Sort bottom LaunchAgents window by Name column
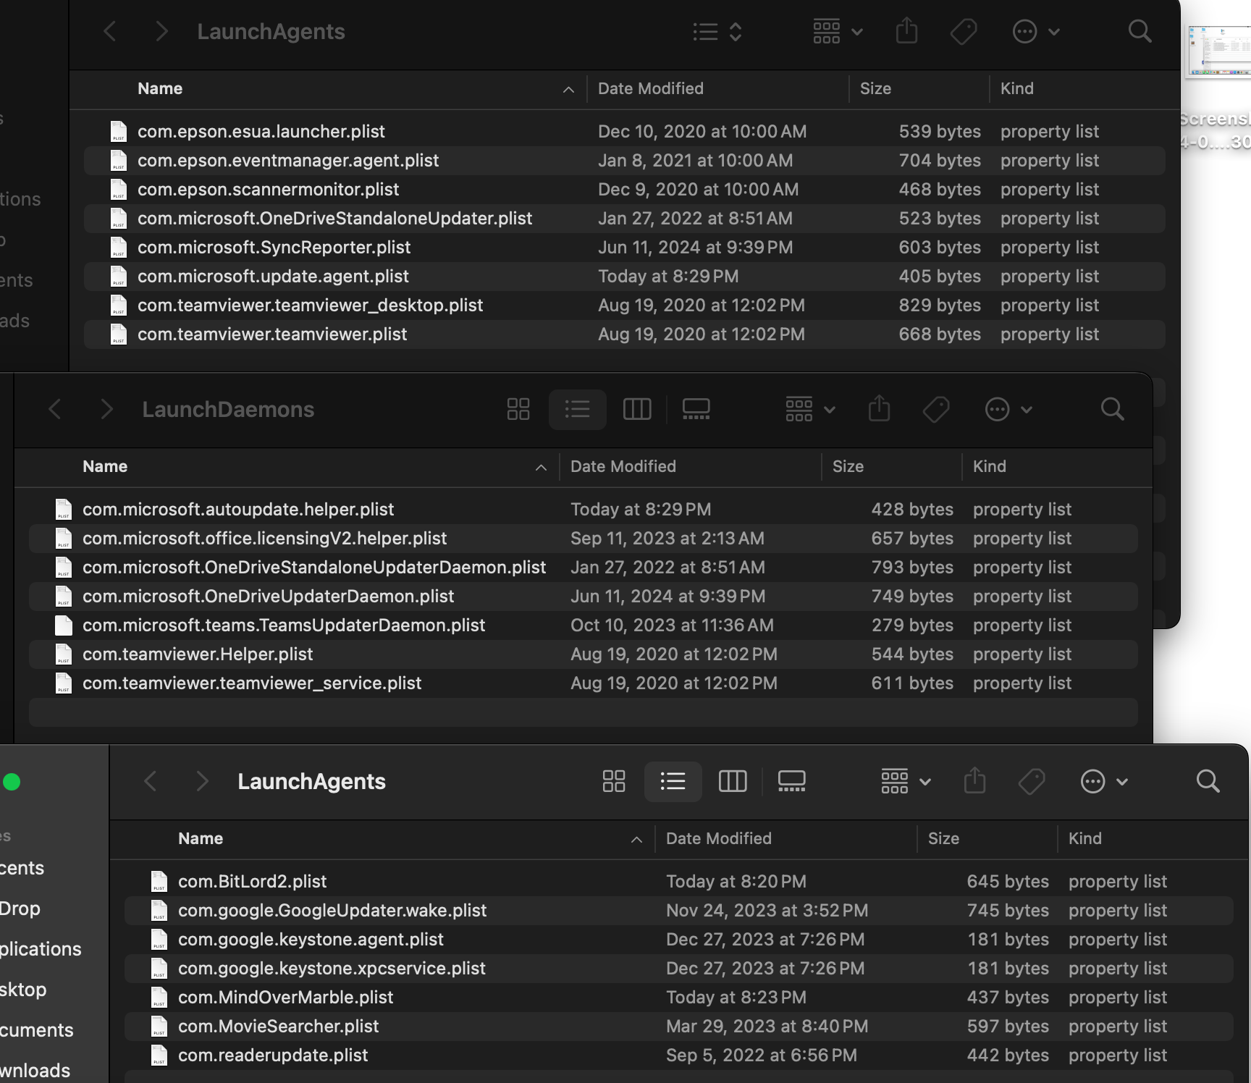 point(201,838)
